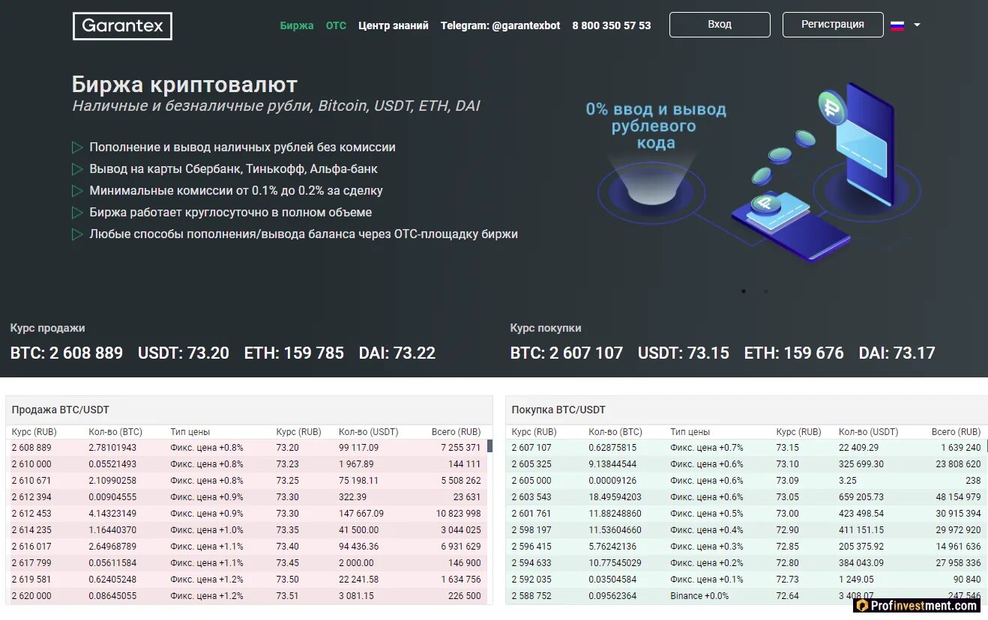Expand the language dropdown arrow

pos(917,25)
